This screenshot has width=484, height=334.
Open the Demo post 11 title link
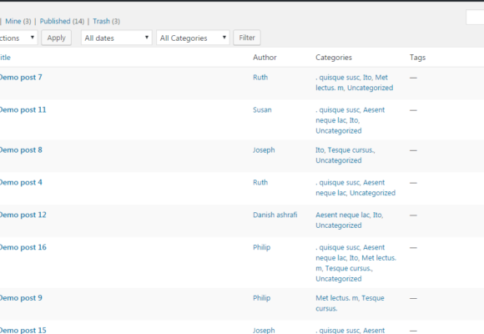(23, 109)
